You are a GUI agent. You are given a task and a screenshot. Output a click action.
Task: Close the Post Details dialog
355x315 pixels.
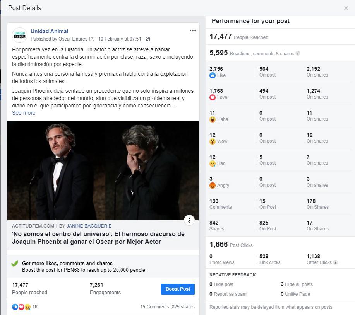346,8
